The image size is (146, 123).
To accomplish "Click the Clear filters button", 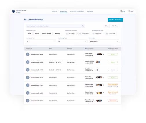I will click(107, 26).
